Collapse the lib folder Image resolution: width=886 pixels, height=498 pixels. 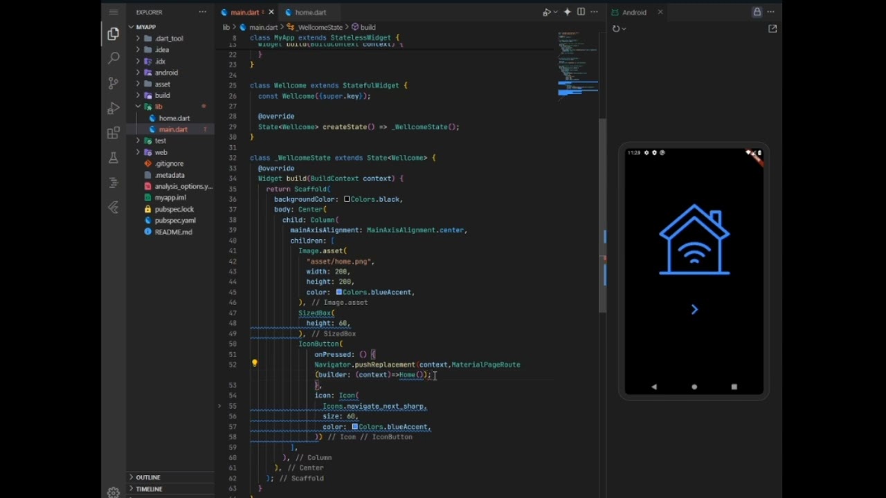pos(159,107)
